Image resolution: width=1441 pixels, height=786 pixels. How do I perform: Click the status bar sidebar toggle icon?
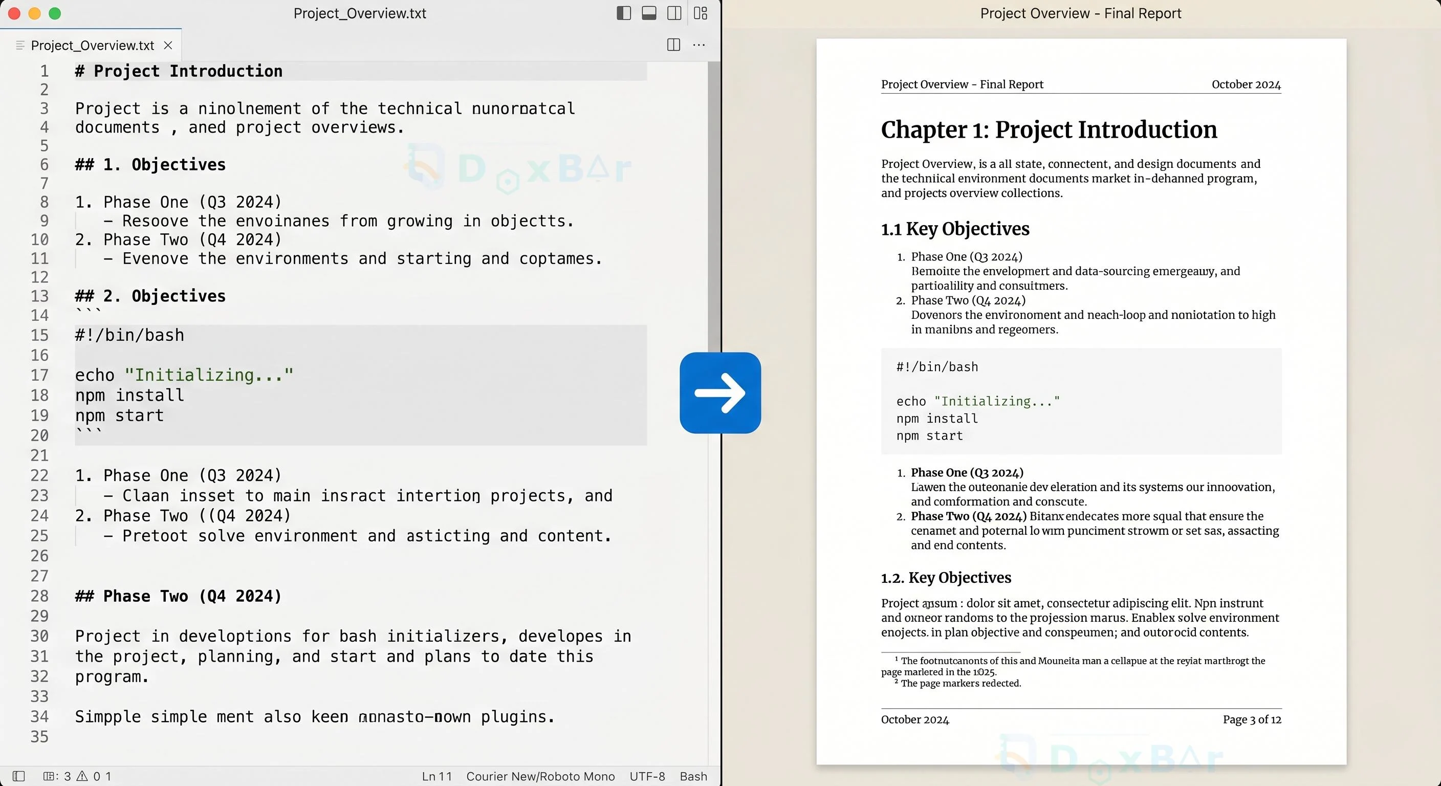18,776
